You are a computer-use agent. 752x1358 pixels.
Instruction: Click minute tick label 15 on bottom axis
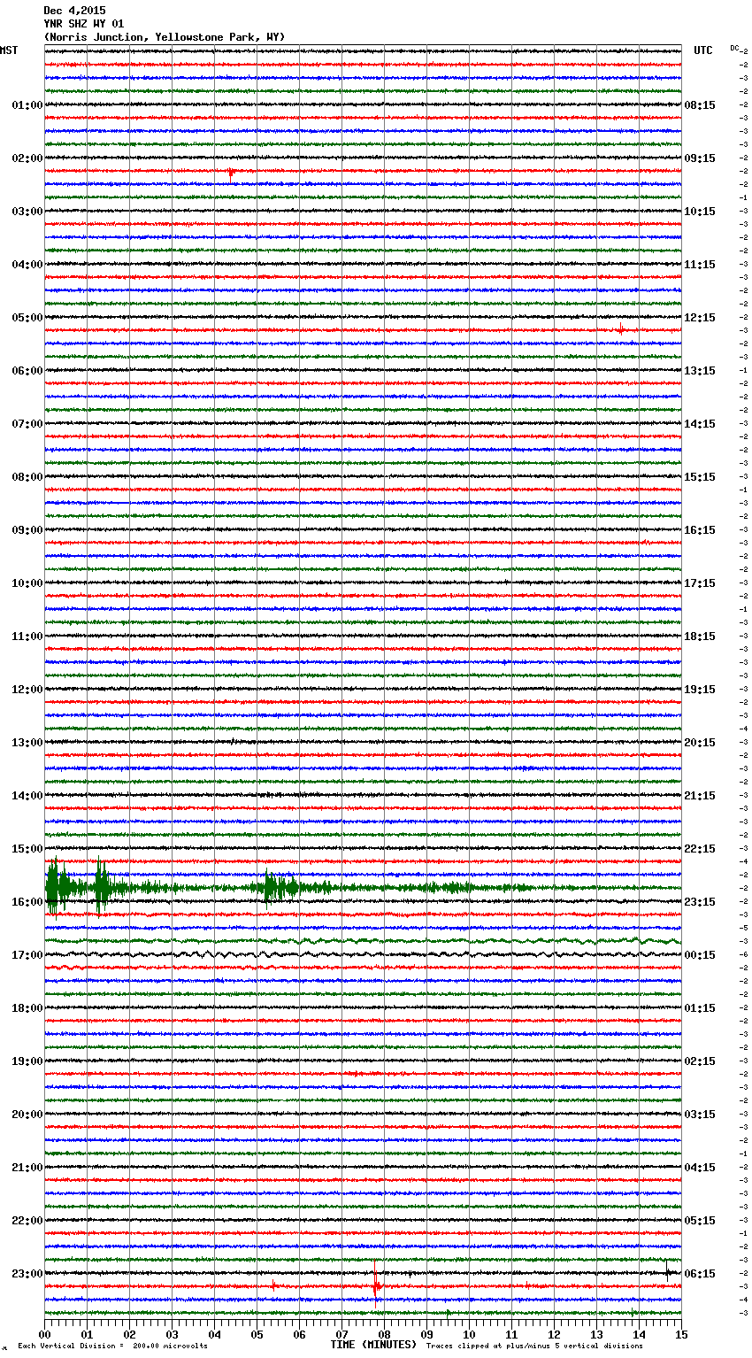(681, 1334)
